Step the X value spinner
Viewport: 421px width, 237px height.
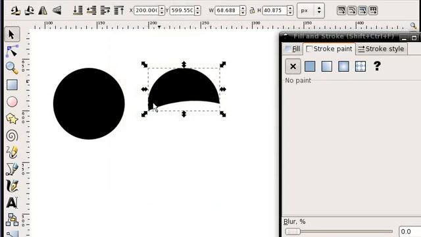click(162, 11)
